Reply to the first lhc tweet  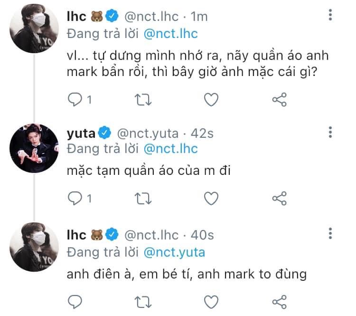[x=76, y=100]
